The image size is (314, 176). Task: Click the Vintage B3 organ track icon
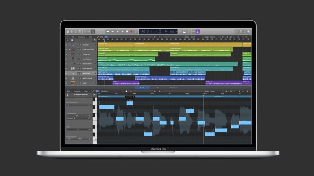pos(73,54)
